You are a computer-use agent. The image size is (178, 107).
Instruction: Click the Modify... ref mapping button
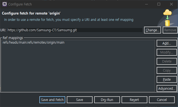(167, 52)
